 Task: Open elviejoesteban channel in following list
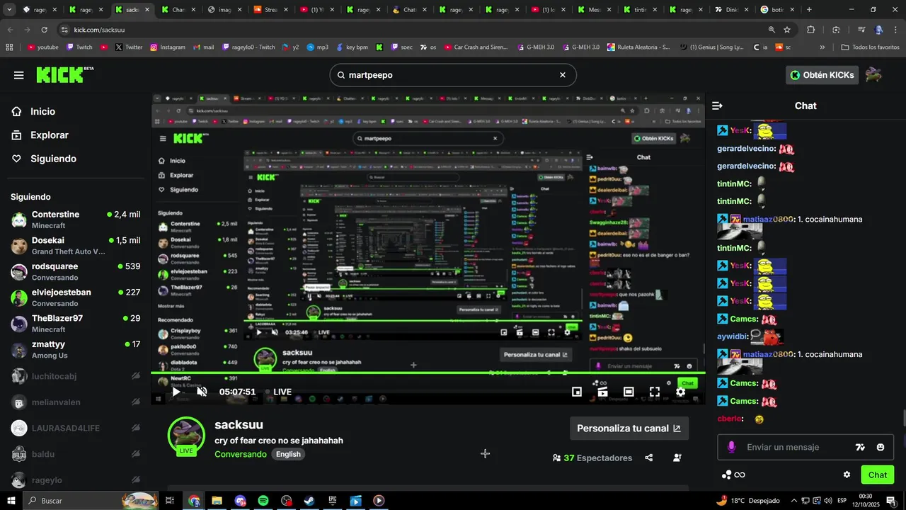[75, 297]
